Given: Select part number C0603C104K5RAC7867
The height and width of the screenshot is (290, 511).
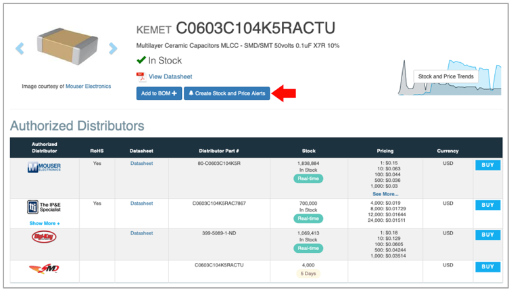Looking at the screenshot, I should pos(219,203).
